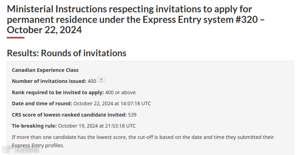Select the 539 CRS score value
300x155 pixels.
click(132, 115)
